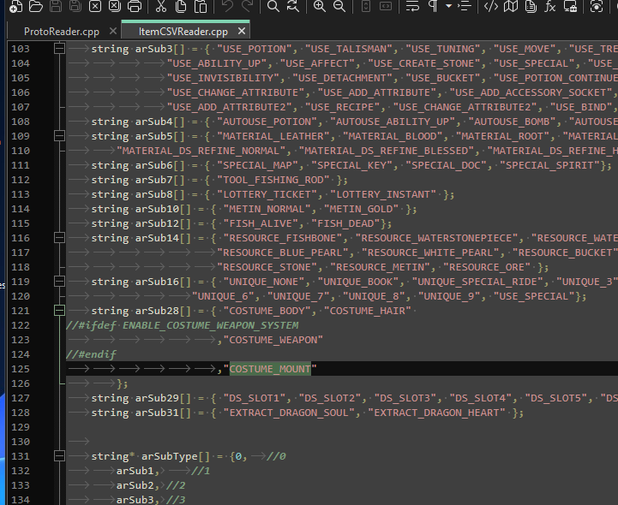Click the Save All toolbar icon
The width and height of the screenshot is (618, 505).
tap(75, 6)
